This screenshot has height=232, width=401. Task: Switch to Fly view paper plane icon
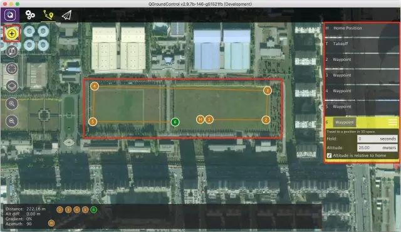66,15
